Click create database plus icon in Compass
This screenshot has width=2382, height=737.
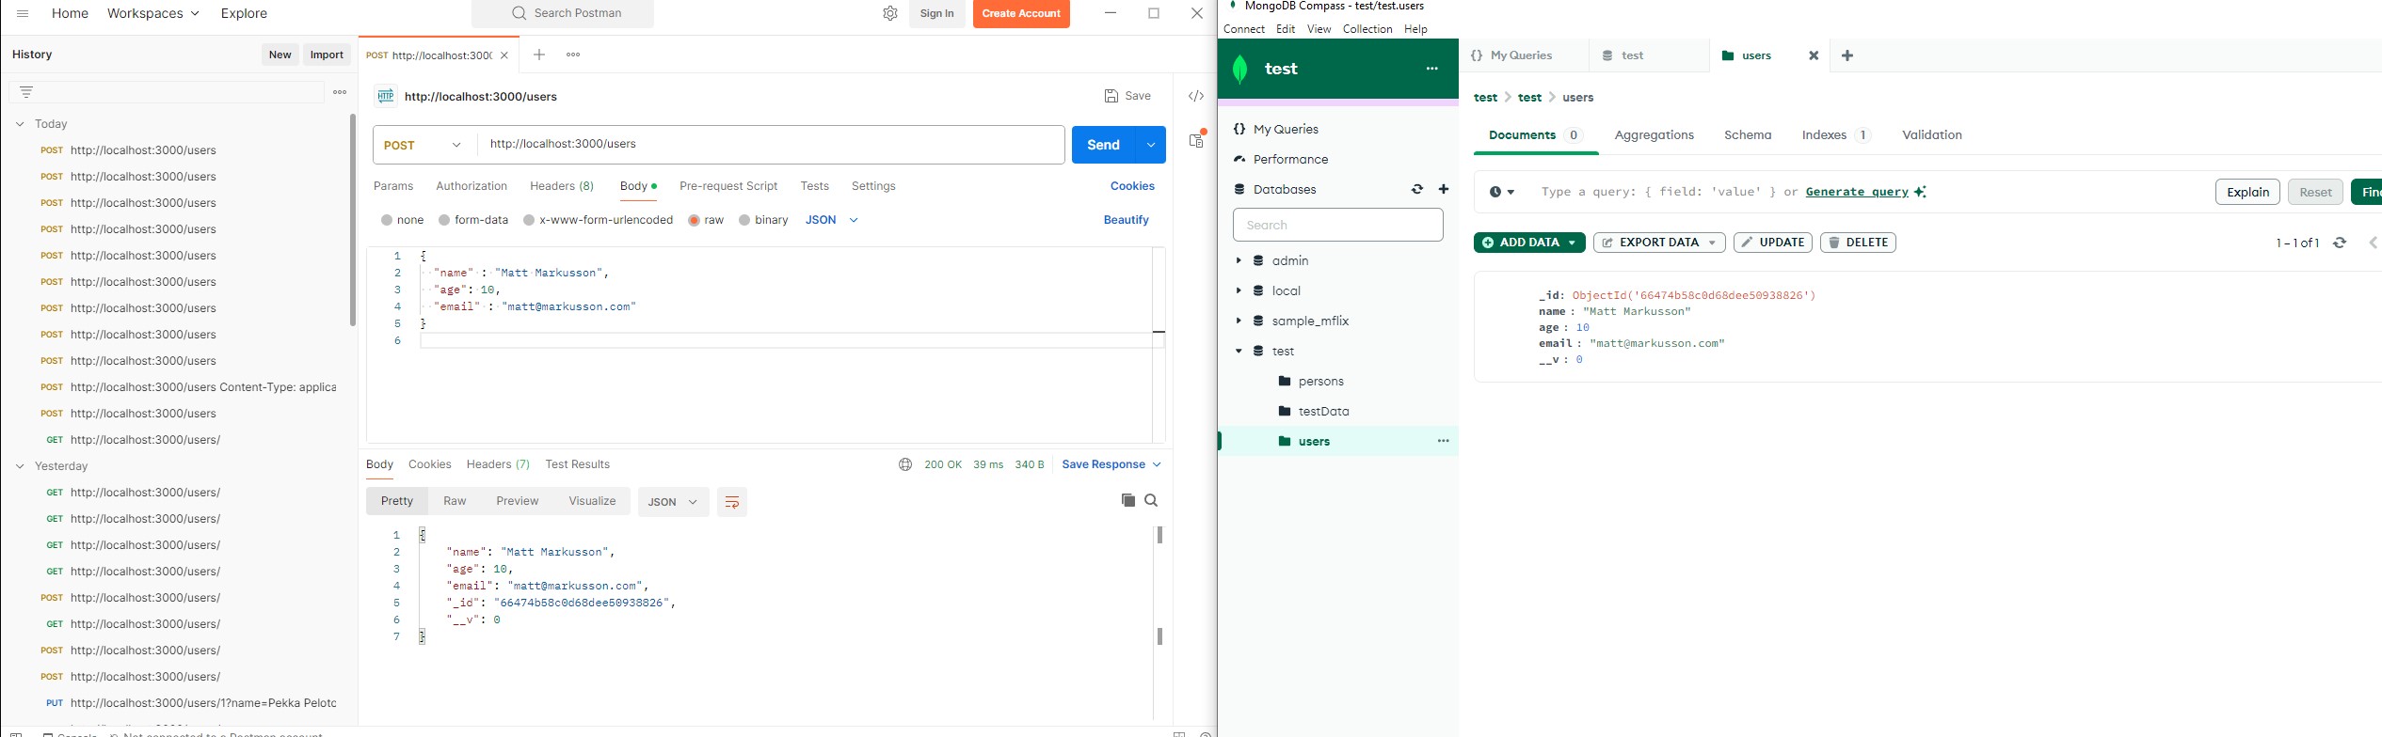[1443, 190]
